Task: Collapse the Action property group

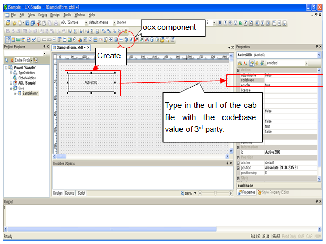Action: 238,70
